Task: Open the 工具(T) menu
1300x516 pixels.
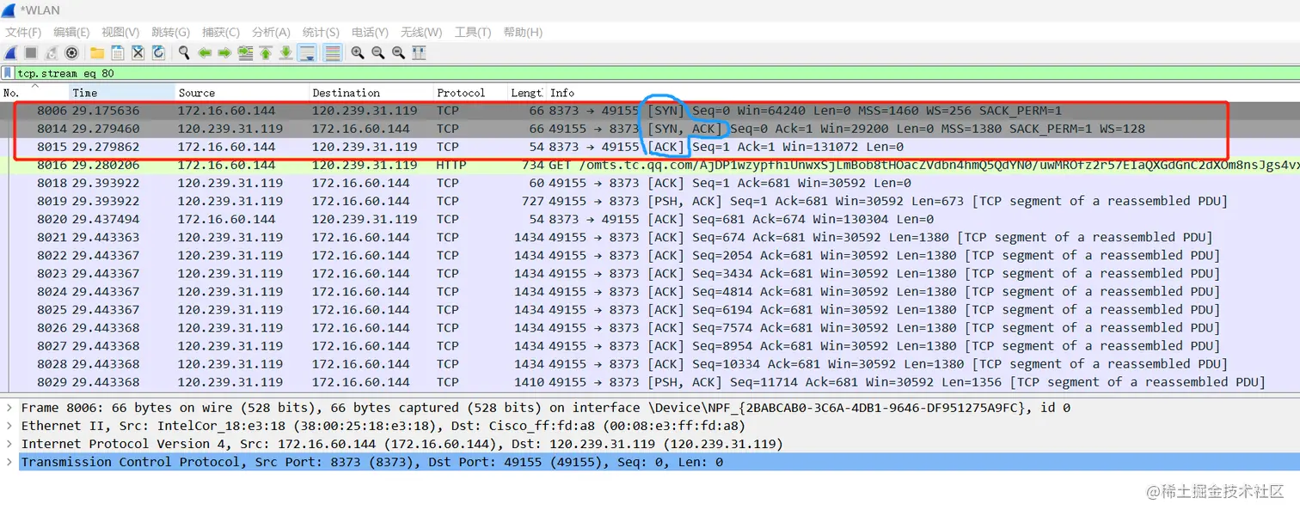Action: (472, 32)
